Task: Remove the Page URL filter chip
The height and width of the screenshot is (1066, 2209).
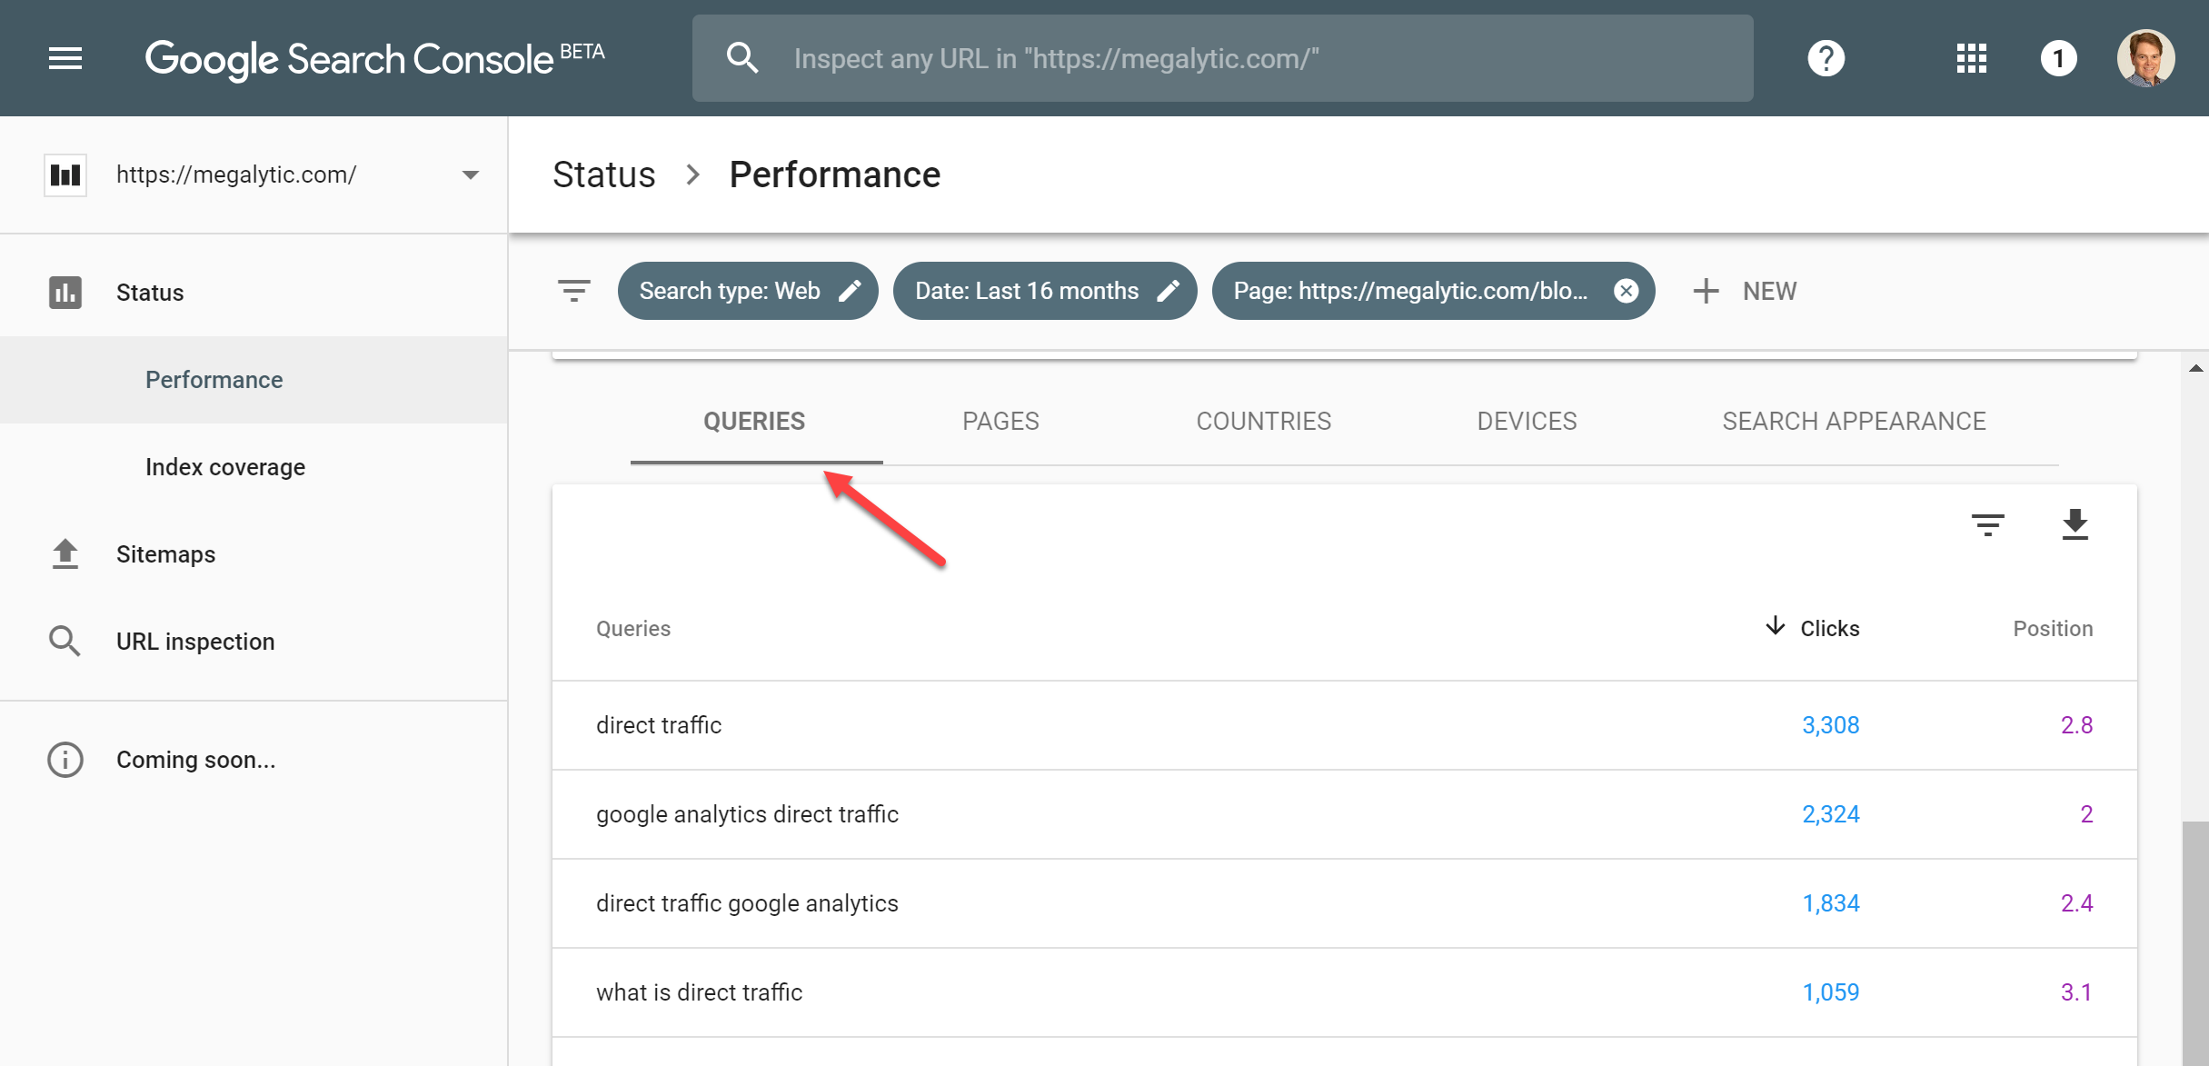Action: pos(1626,291)
